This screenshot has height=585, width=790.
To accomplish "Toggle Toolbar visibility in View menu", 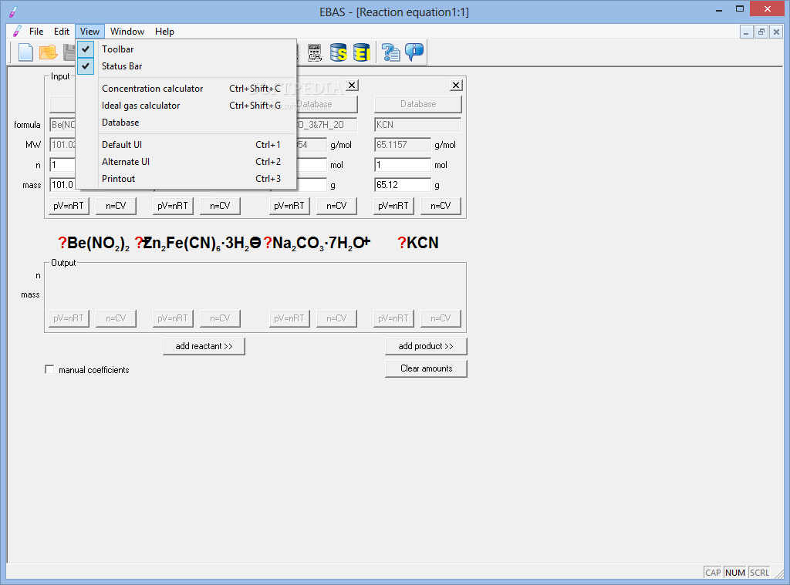I will 187,49.
